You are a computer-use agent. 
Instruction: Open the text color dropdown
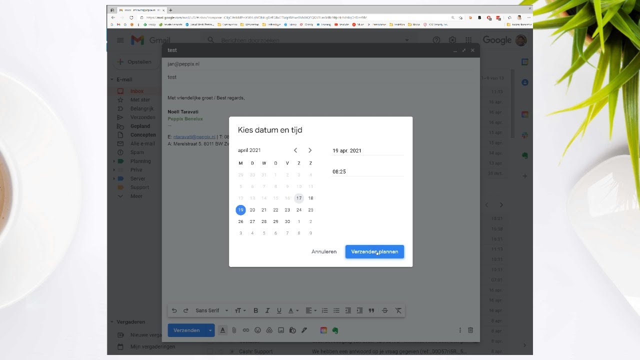click(293, 310)
